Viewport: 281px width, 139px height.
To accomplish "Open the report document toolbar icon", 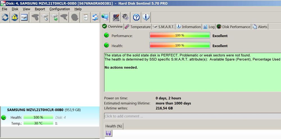I will (x=86, y=17).
